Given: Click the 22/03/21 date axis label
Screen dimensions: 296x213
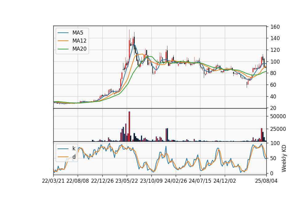Looking at the screenshot, I should pyautogui.click(x=53, y=181).
